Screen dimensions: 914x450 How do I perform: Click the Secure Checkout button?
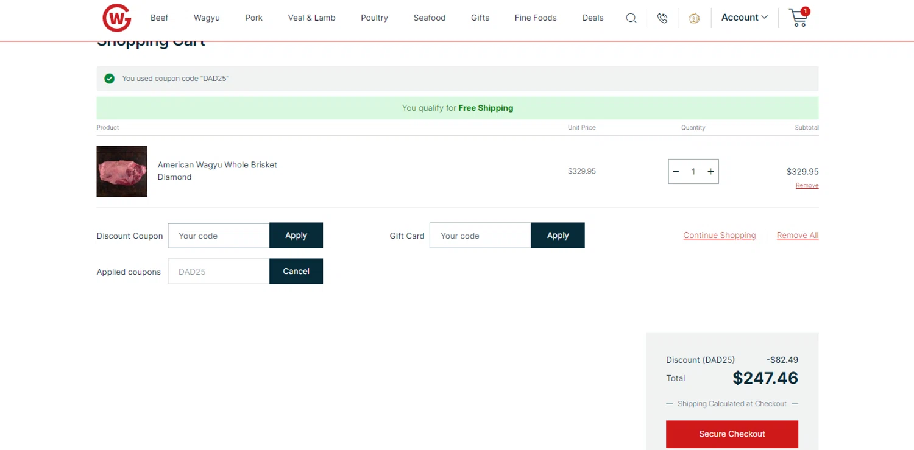(732, 434)
